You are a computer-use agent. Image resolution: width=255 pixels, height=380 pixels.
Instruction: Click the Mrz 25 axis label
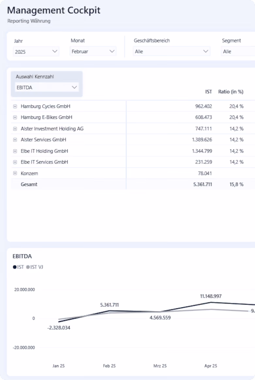[160, 366]
